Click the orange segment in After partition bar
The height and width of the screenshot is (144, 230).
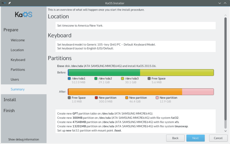point(125,92)
